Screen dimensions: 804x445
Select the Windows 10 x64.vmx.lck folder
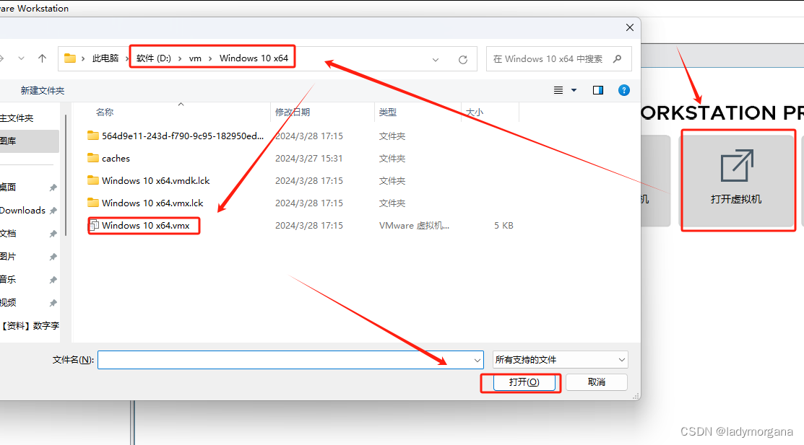coord(152,203)
